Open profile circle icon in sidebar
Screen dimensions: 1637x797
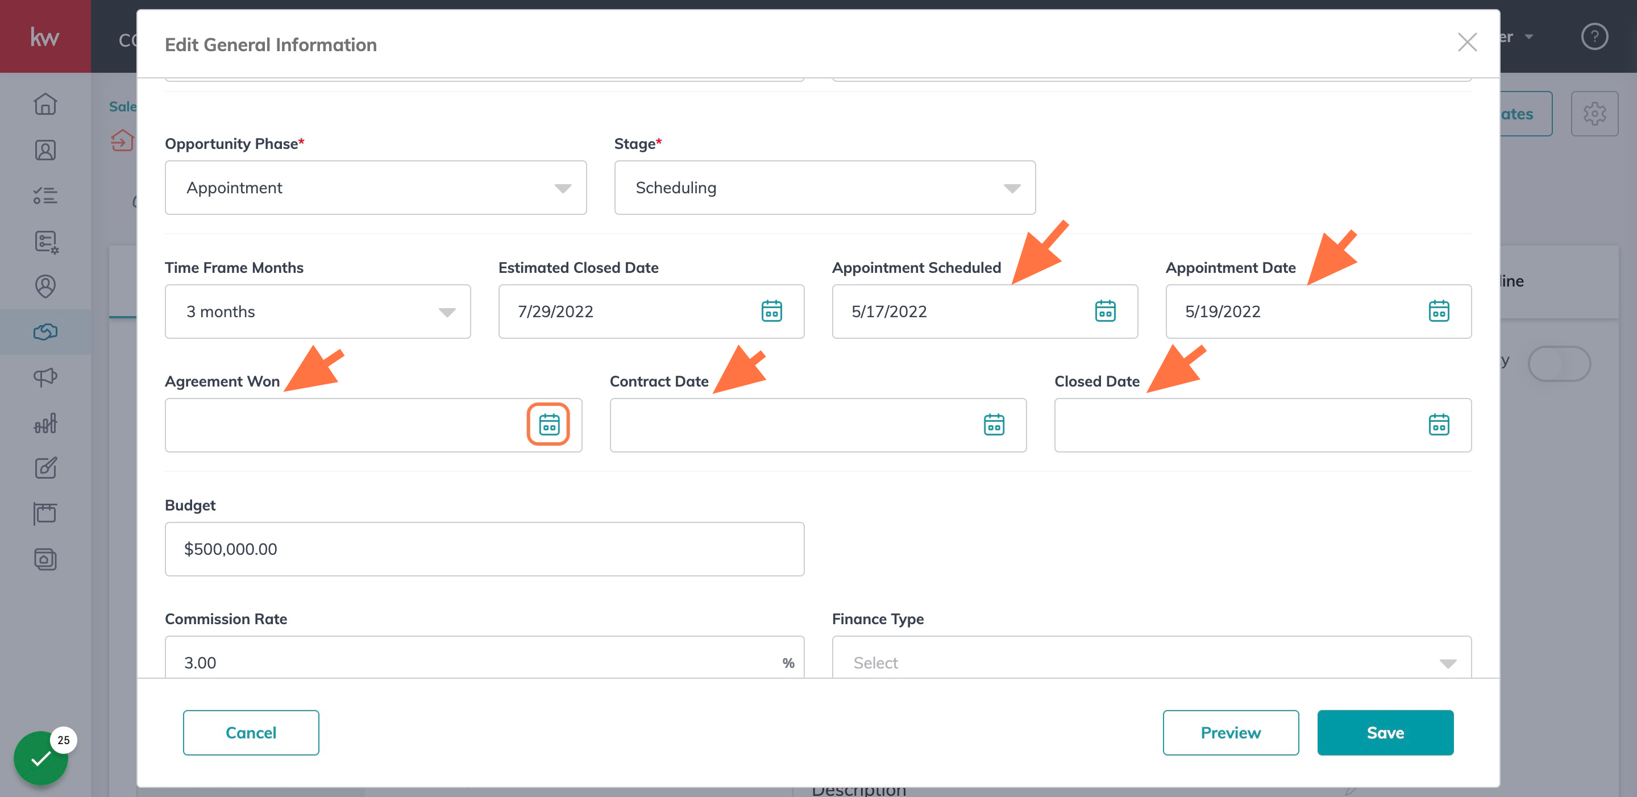click(45, 286)
